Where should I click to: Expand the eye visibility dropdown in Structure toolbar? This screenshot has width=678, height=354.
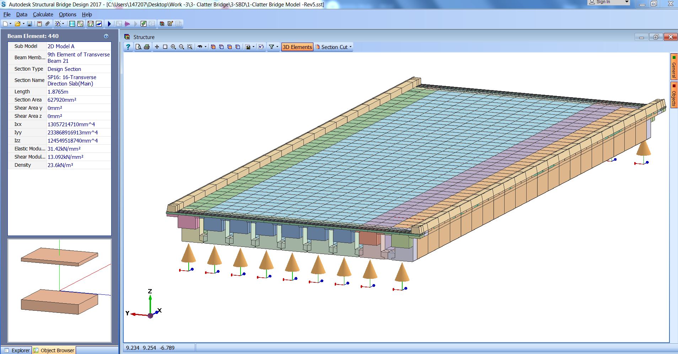pyautogui.click(x=205, y=46)
